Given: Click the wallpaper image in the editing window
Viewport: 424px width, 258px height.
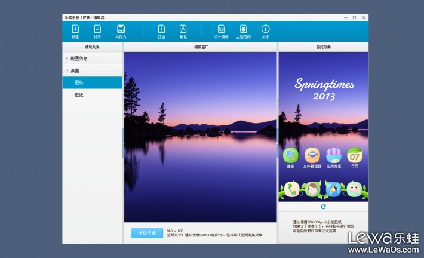Looking at the screenshot, I should [x=200, y=137].
